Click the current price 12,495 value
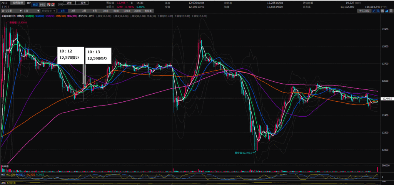The height and width of the screenshot is (185, 394). point(122,3)
